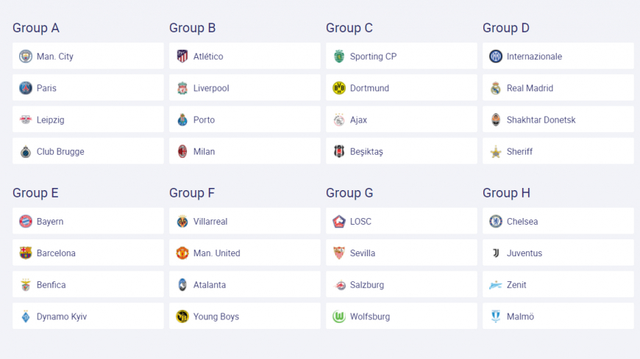This screenshot has width=640, height=359.
Task: Click the Young Boys badge icon
Action: [182, 316]
